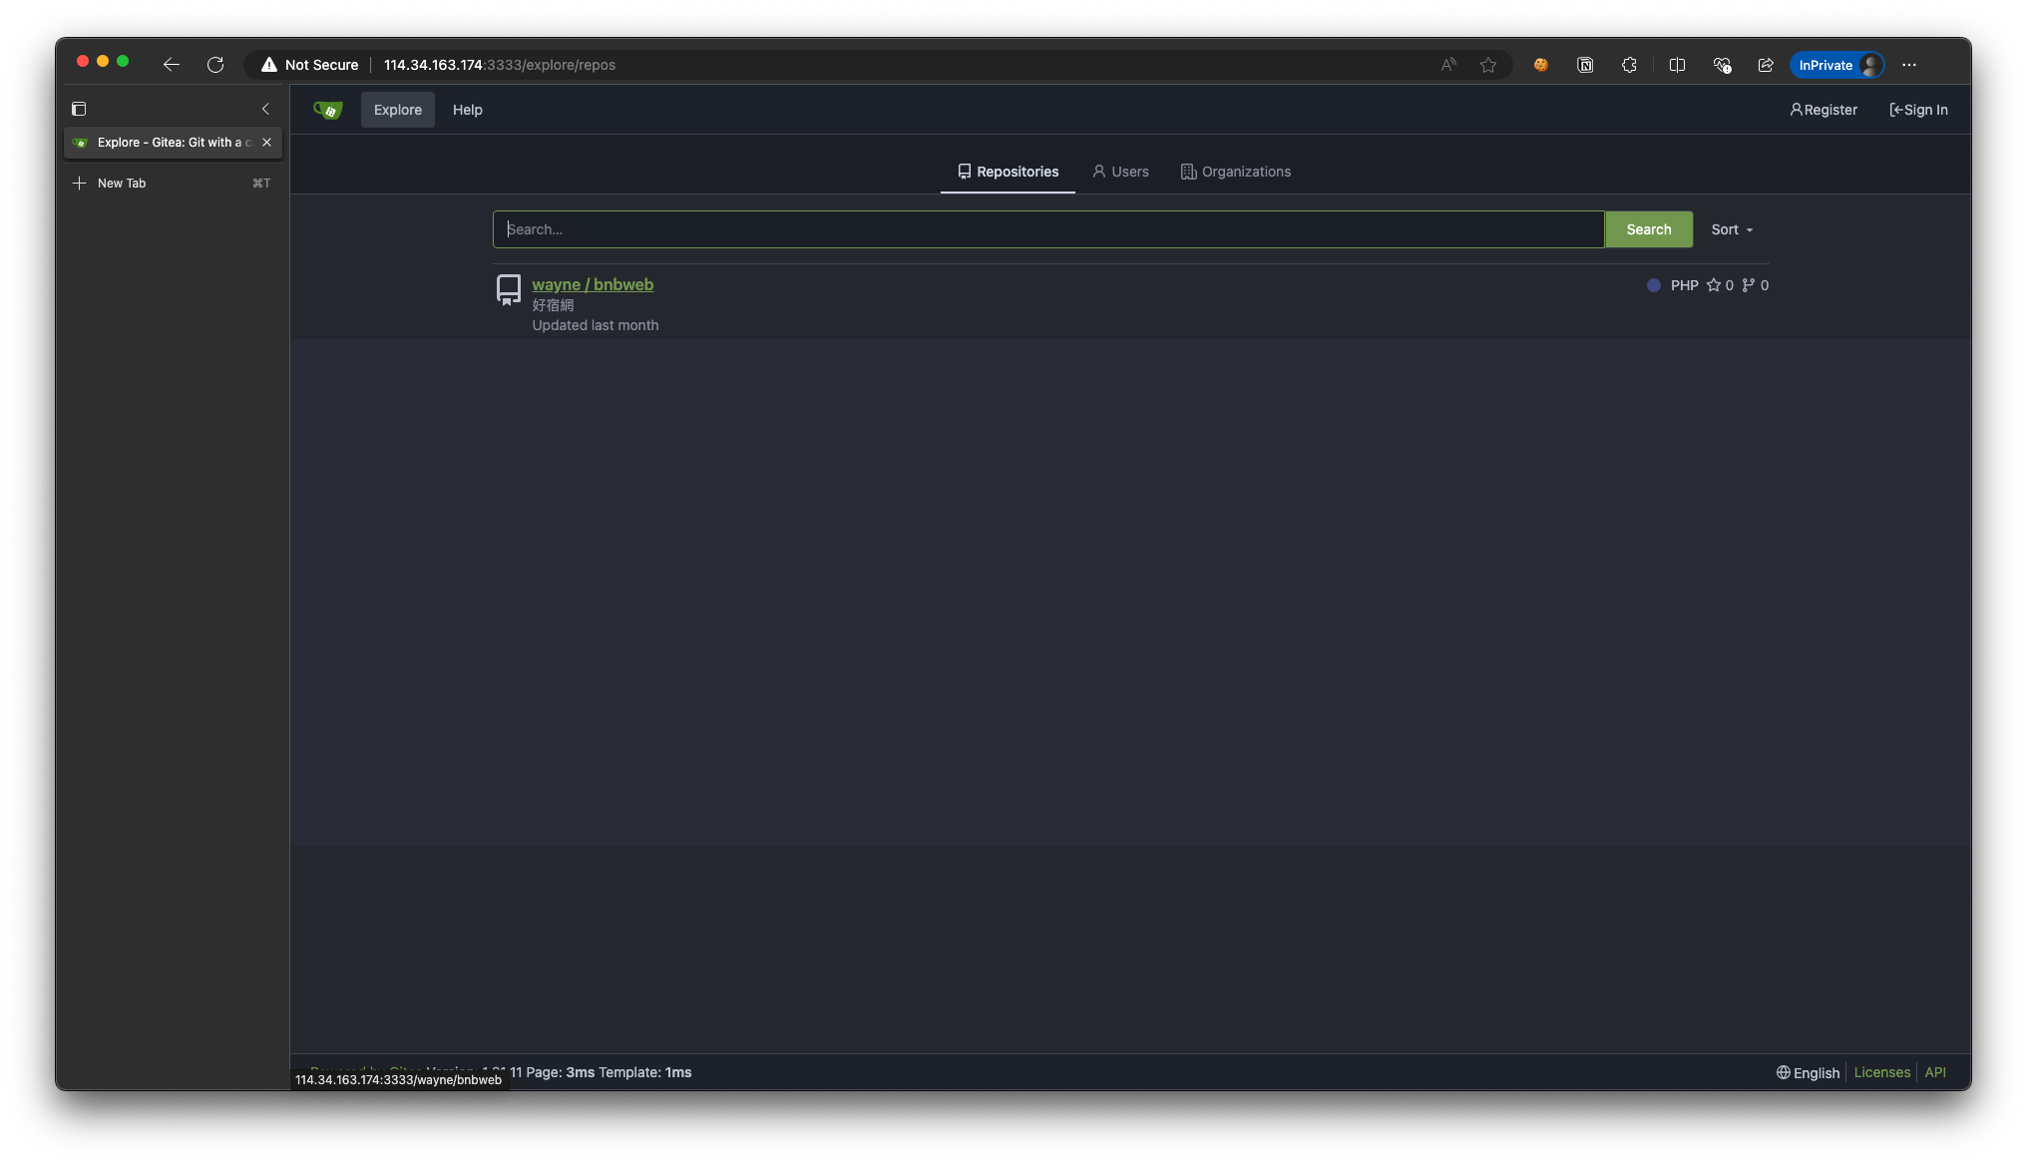Open the wayne / bnbweb repository link
The height and width of the screenshot is (1164, 2027).
click(593, 284)
